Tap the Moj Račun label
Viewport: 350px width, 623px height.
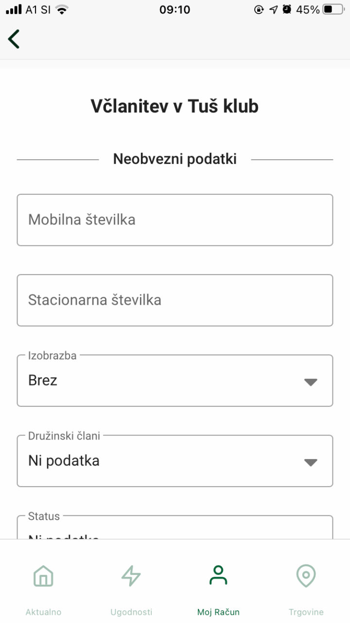tap(218, 612)
